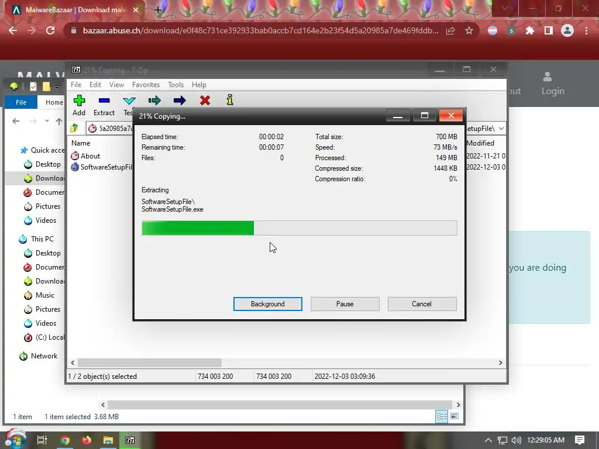
Task: Open notification center on taskbar
Action: coord(580,440)
